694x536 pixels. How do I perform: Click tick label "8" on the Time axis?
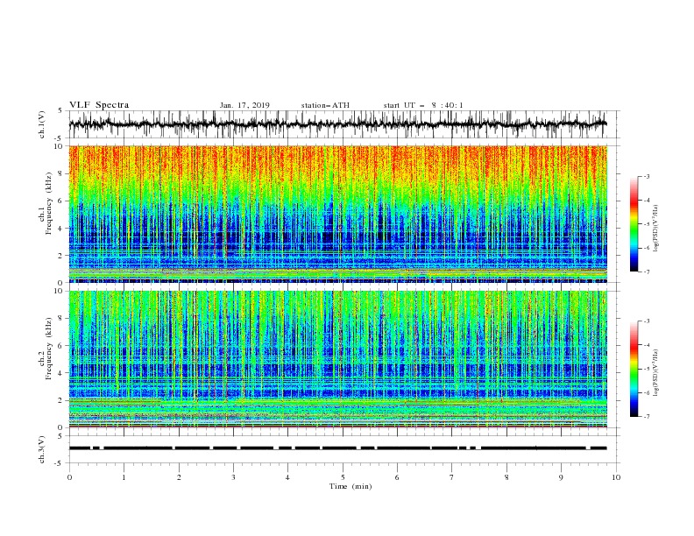[x=506, y=477]
